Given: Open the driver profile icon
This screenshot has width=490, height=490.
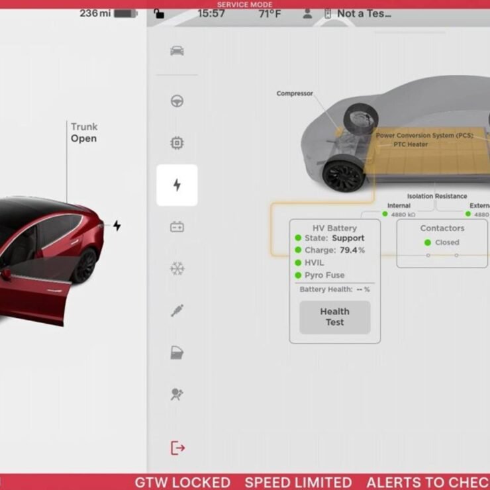Looking at the screenshot, I should [x=307, y=13].
